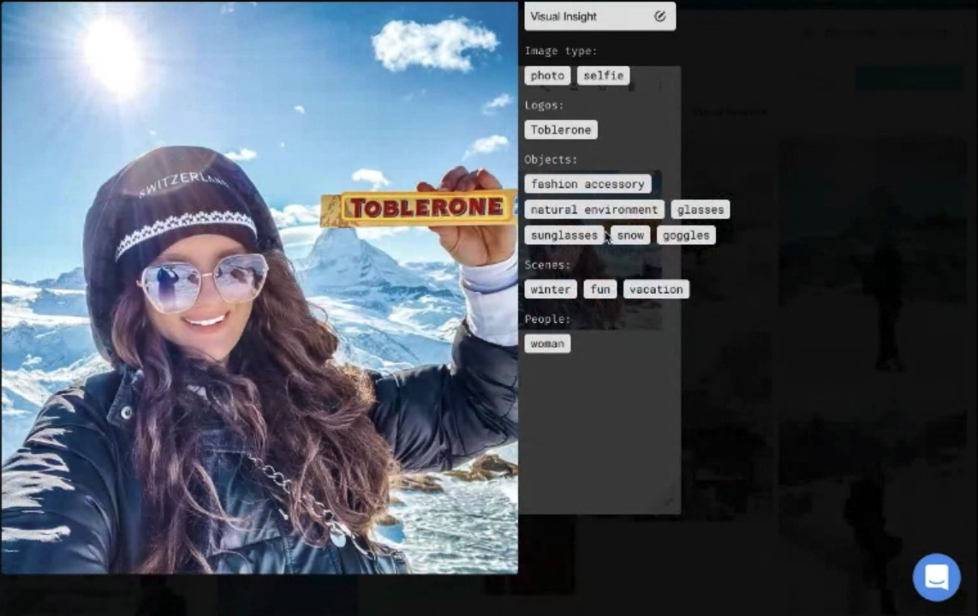Click the Visual Insight edit icon
This screenshot has width=978, height=616.
point(660,16)
